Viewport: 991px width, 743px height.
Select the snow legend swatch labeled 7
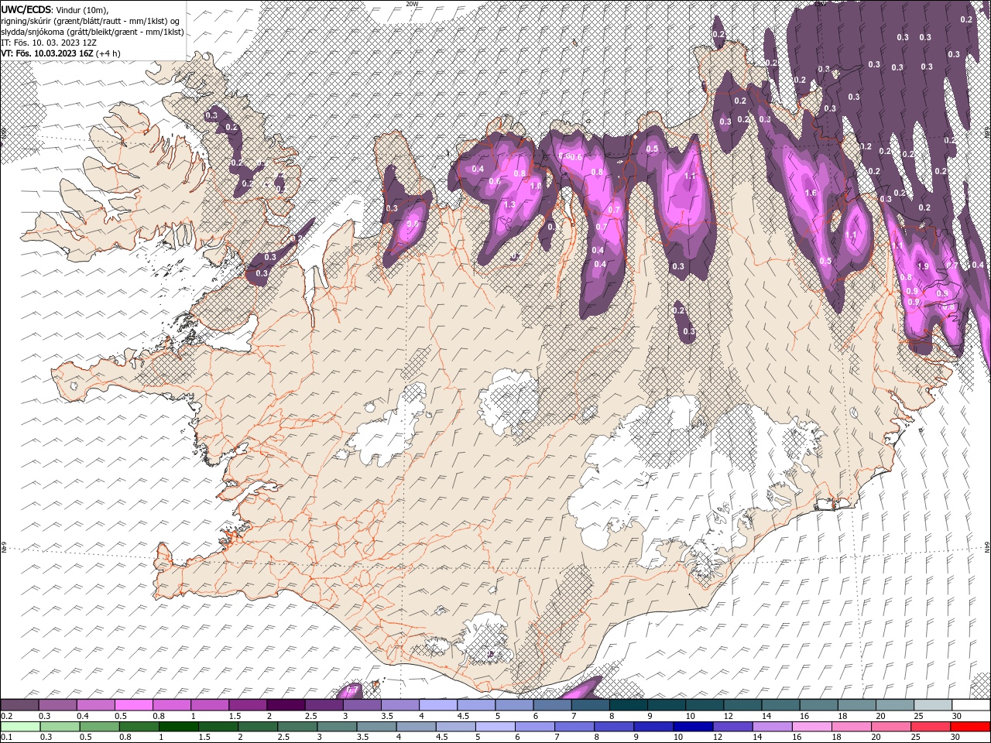[x=591, y=705]
